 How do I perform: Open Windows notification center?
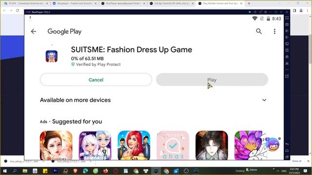pos(306,171)
